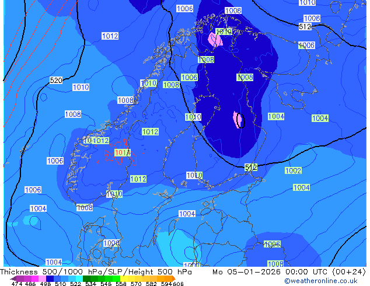
Task: Click the '512' label near Gulf of Finland
Action: (251, 168)
